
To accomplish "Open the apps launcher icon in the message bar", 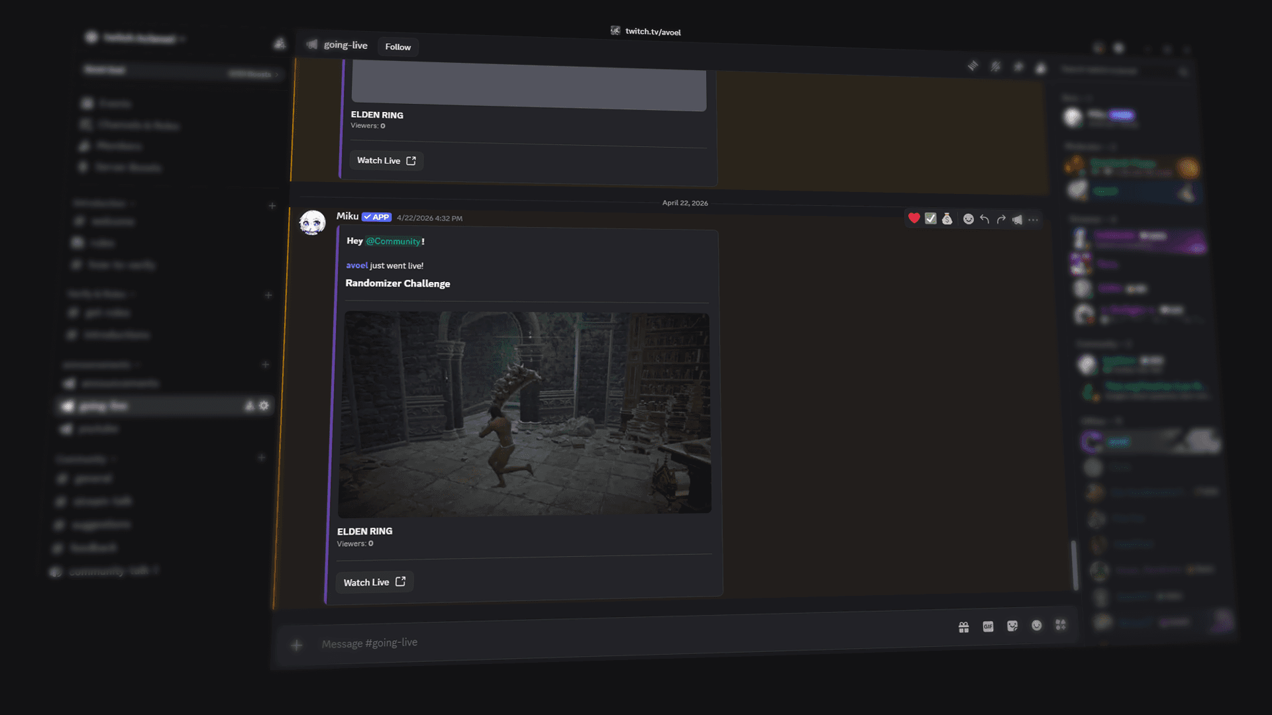I will tap(1061, 624).
